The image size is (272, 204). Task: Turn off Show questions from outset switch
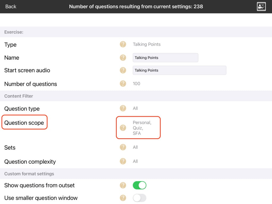139,185
